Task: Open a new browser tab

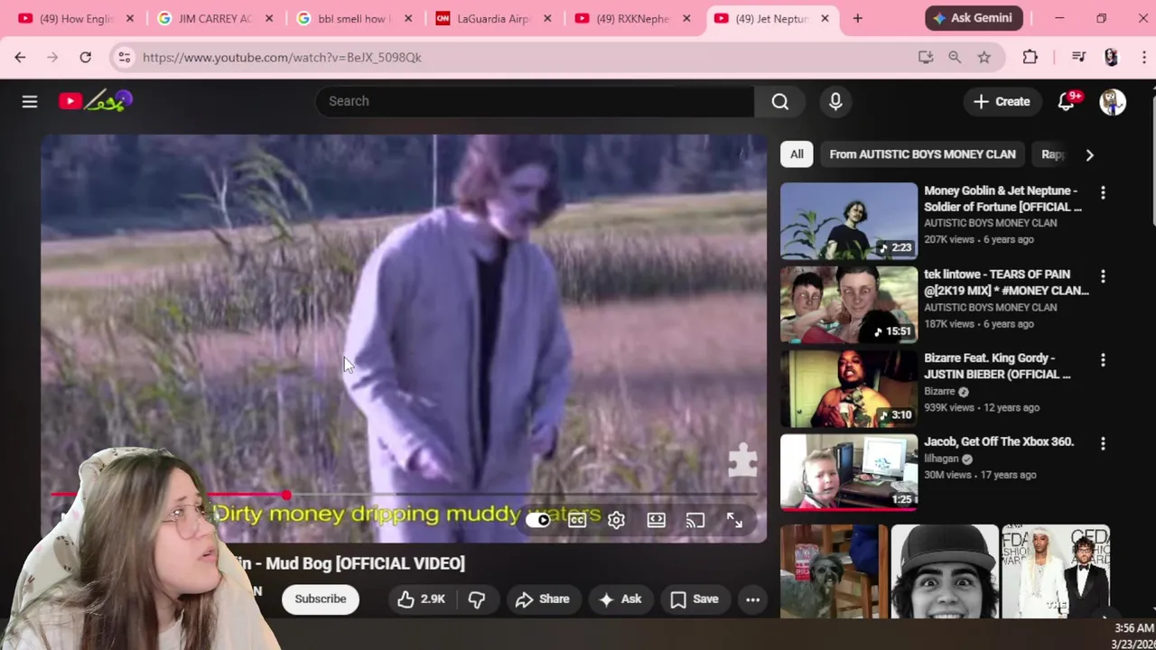Action: click(858, 18)
